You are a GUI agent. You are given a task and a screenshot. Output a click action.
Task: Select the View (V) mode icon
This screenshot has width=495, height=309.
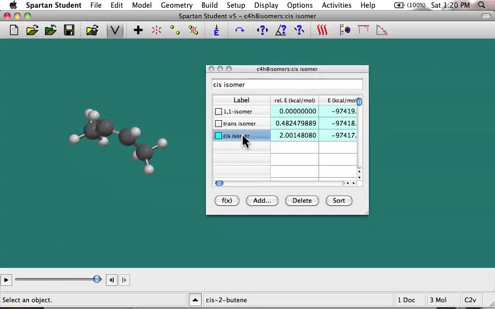(115, 30)
